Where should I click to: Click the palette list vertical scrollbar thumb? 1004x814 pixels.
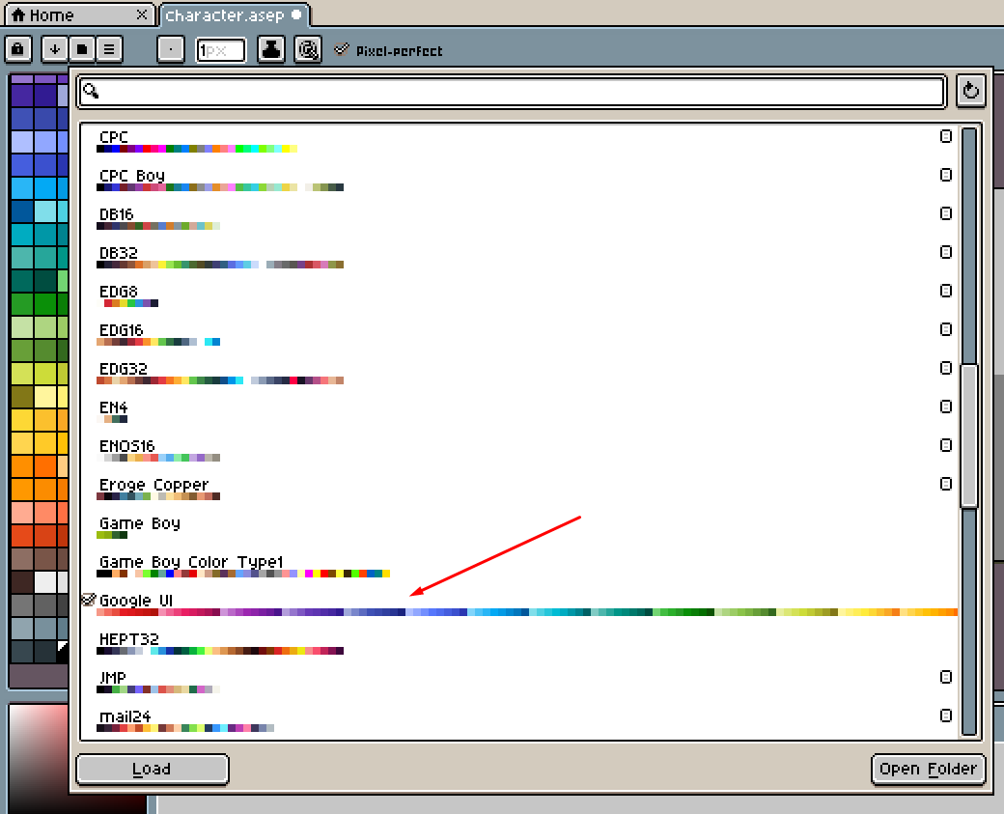click(970, 436)
